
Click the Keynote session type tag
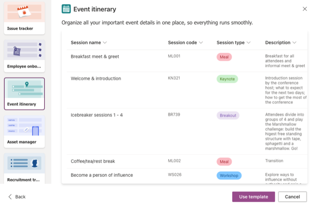point(227,79)
